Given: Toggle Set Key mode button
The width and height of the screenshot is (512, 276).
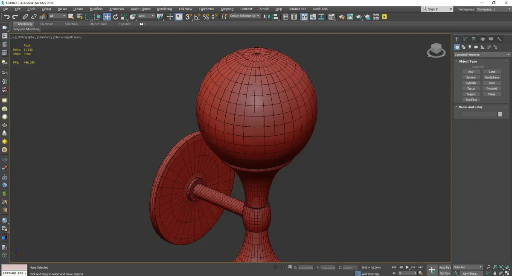Looking at the screenshot, I should pos(445,273).
